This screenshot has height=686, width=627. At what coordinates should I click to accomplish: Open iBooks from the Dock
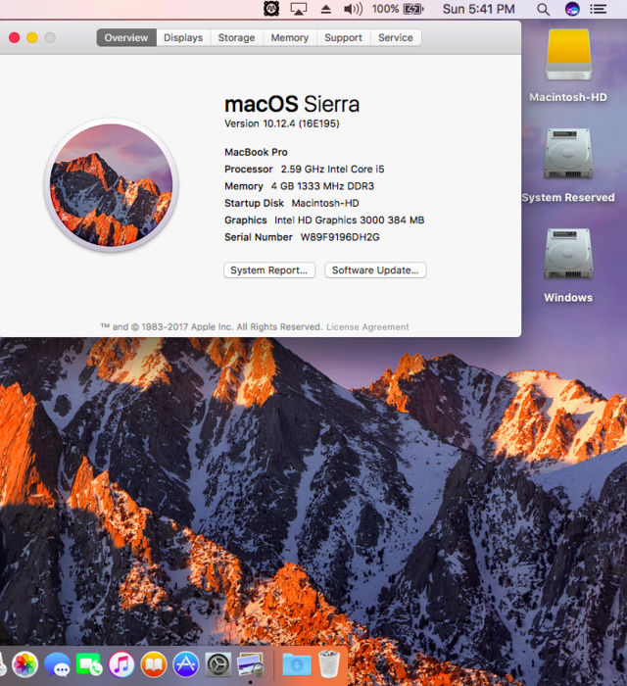point(154,664)
